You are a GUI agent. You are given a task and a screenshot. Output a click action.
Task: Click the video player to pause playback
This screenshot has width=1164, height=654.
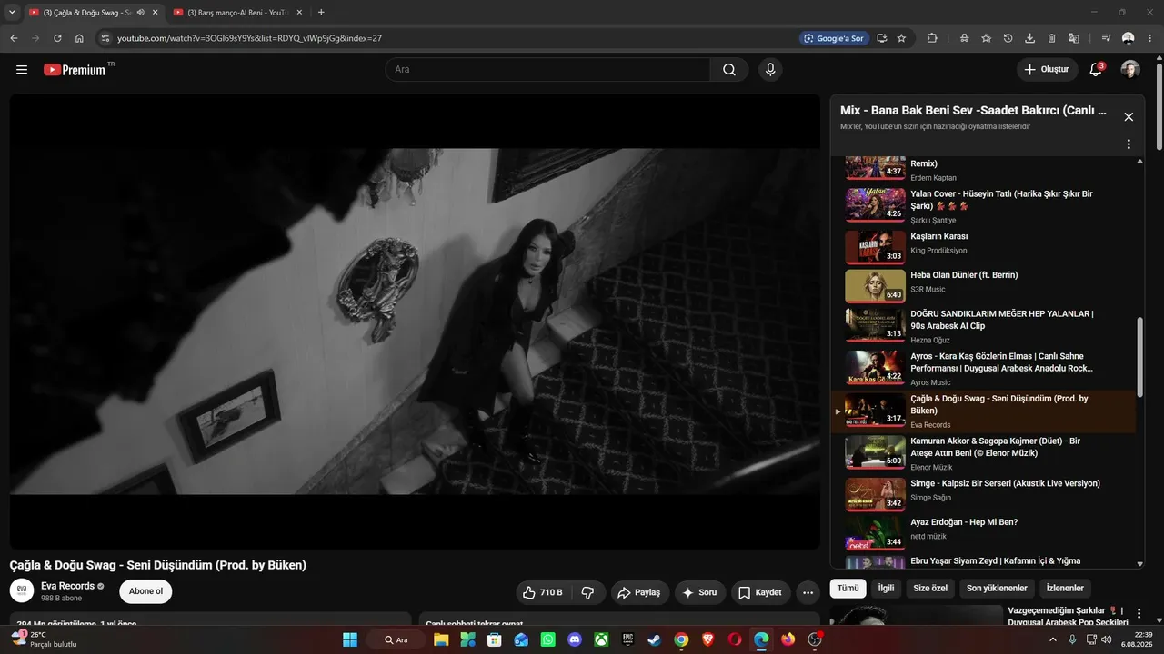click(x=415, y=322)
